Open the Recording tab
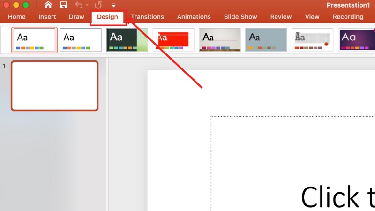Screen dimensions: 375x211 [x=348, y=17]
